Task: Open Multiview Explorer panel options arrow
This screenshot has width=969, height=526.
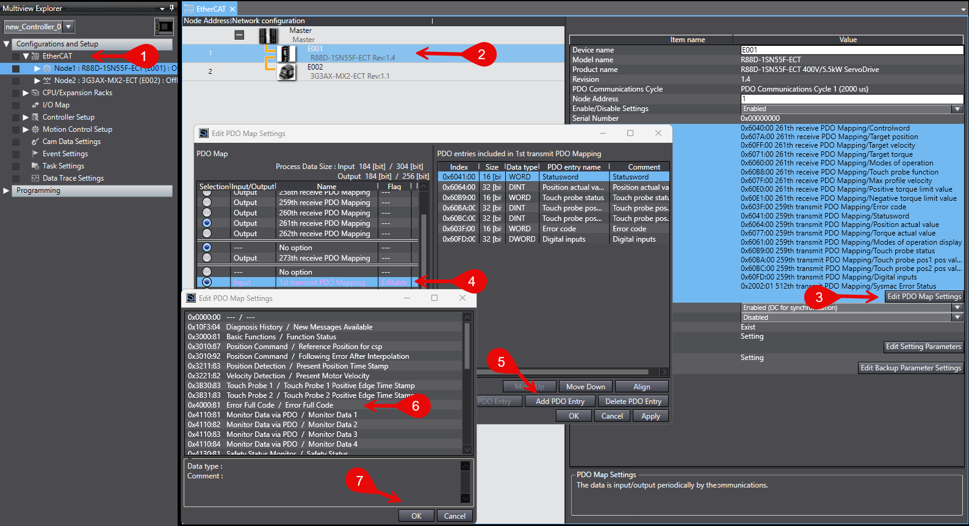Action: click(x=162, y=9)
